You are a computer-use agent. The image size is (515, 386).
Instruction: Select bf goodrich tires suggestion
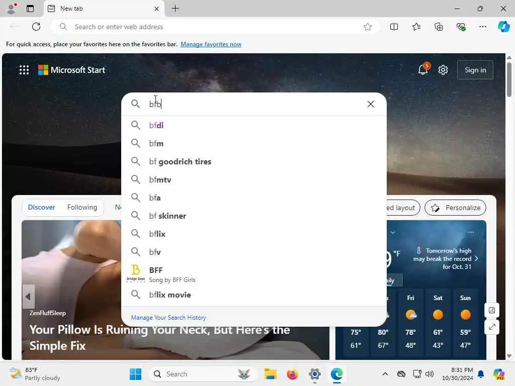tap(253, 161)
